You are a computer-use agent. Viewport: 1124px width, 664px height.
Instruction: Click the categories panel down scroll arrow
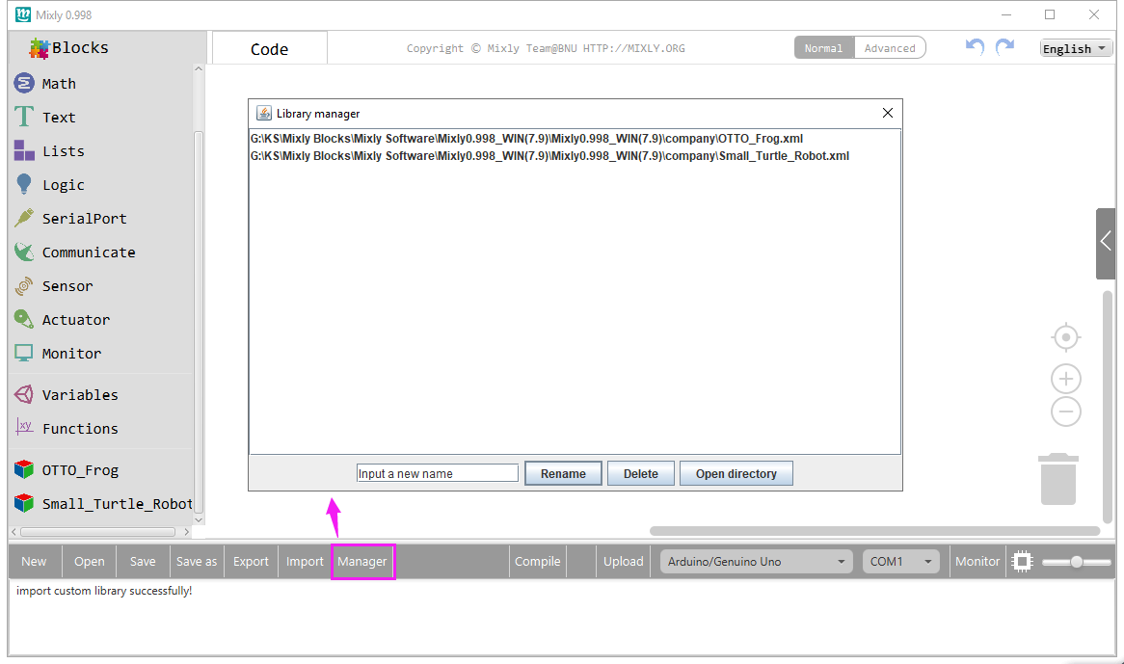[199, 520]
